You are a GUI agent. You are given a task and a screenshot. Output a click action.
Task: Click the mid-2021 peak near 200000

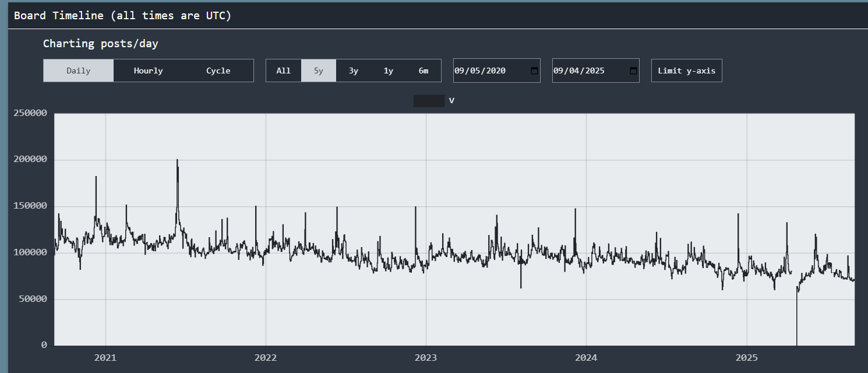coord(177,160)
